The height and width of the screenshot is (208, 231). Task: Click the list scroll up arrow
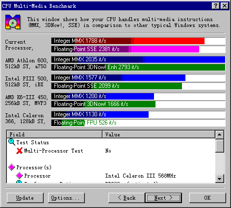(x=219, y=134)
